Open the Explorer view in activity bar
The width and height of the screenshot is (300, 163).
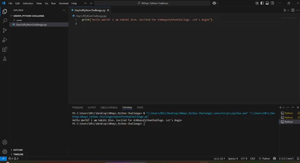click(4, 11)
